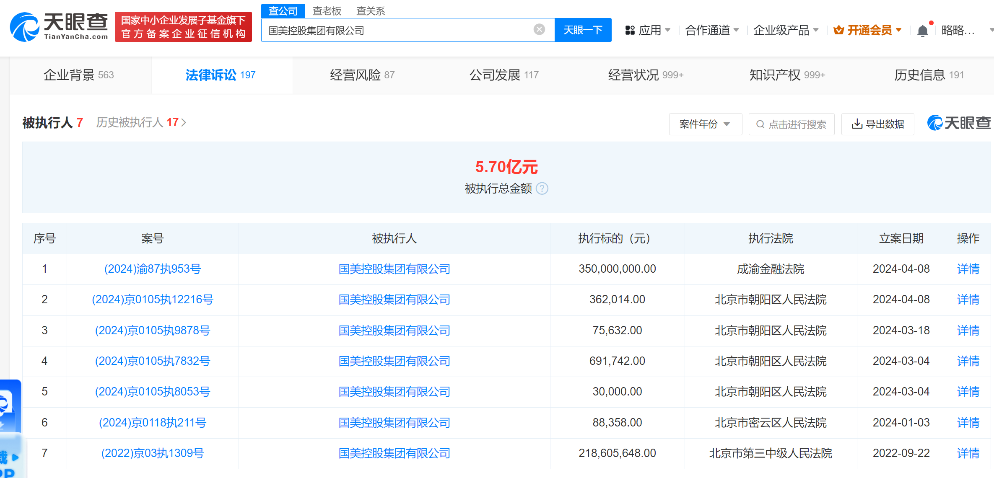Click company name link in row 4
The width and height of the screenshot is (994, 478).
tap(394, 361)
